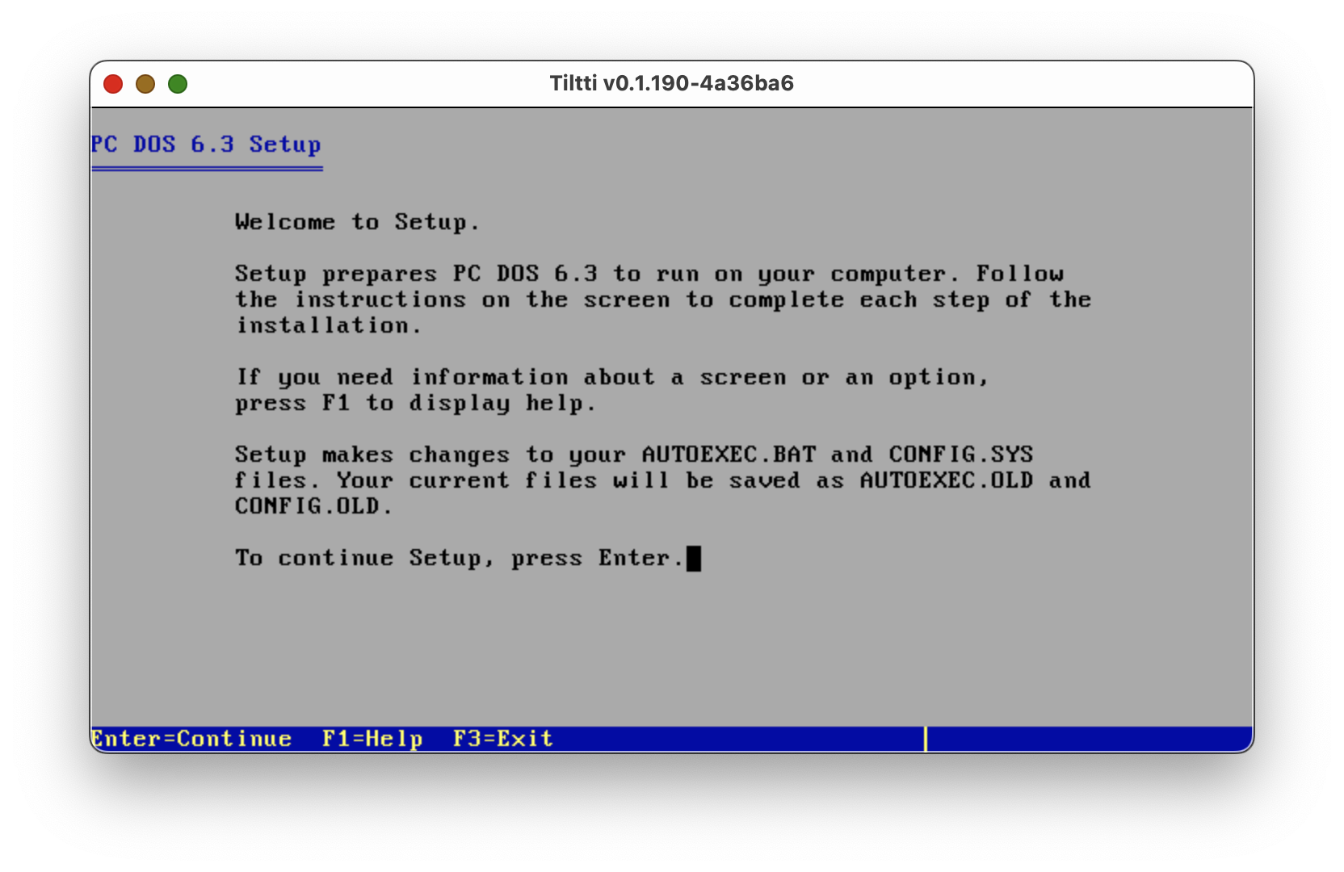
Task: Click the Tiltti v0.1.190 window title
Action: click(671, 84)
